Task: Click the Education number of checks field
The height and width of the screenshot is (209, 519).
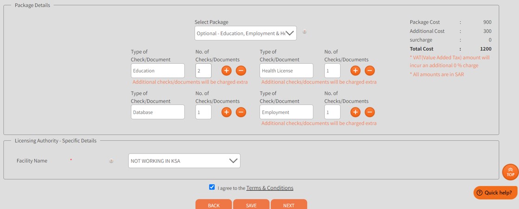Action: 203,71
